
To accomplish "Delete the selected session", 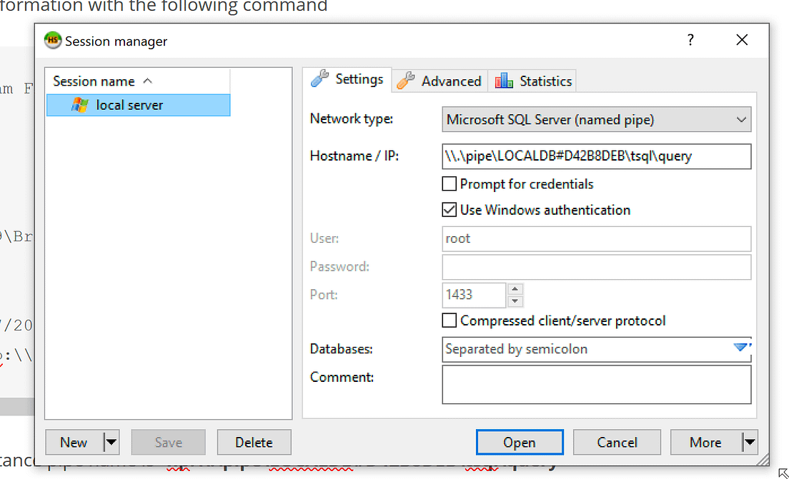I will click(254, 442).
